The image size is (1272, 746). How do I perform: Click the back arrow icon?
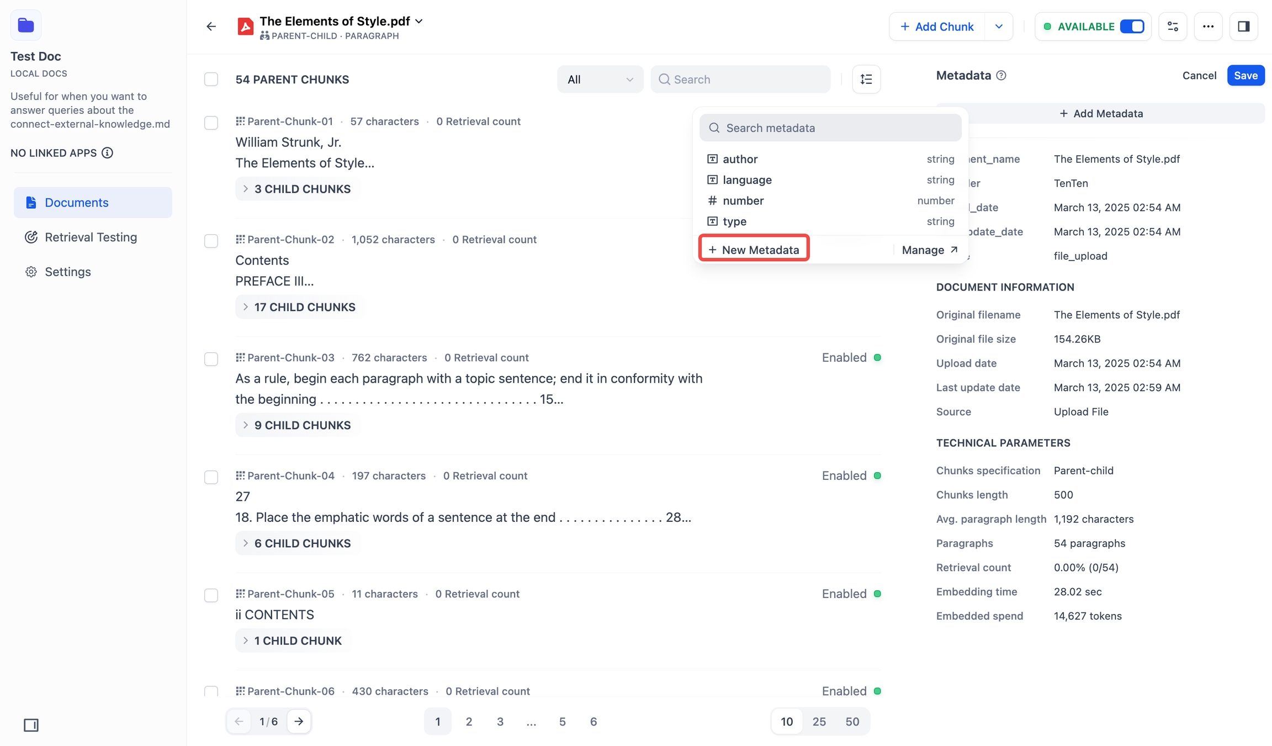coord(211,27)
